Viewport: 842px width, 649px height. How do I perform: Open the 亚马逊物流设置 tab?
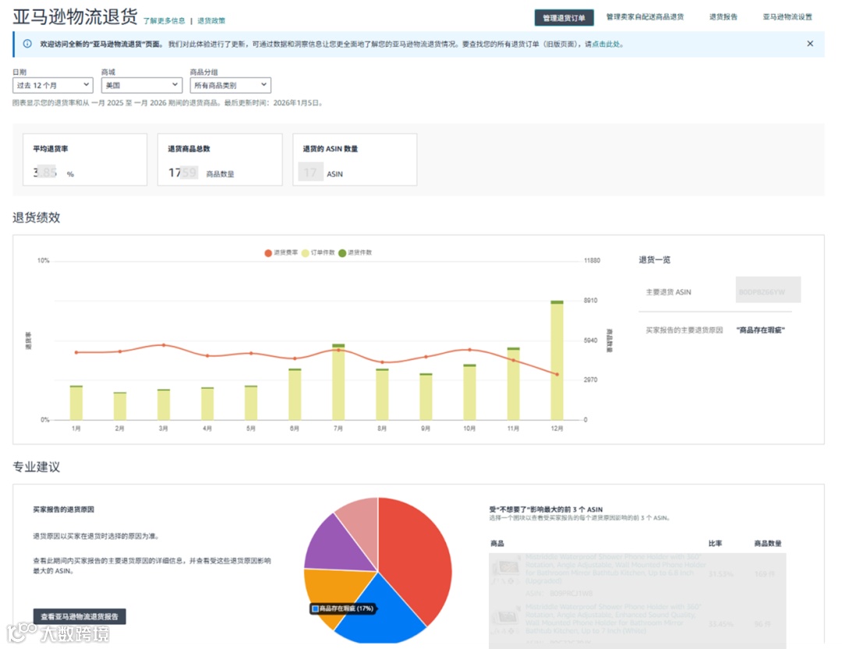click(787, 17)
